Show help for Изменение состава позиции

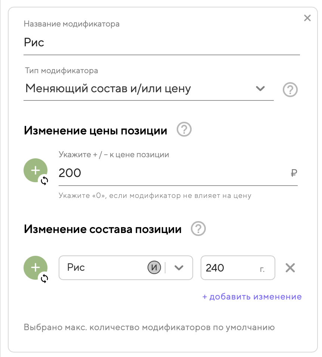click(x=198, y=229)
